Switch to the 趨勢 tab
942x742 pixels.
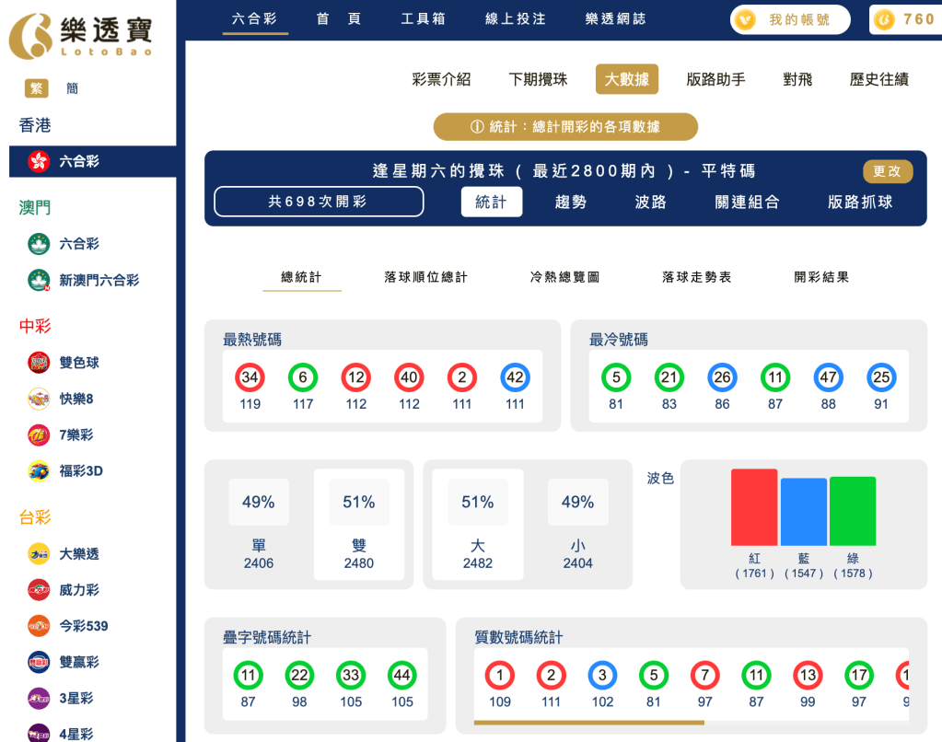(x=571, y=201)
